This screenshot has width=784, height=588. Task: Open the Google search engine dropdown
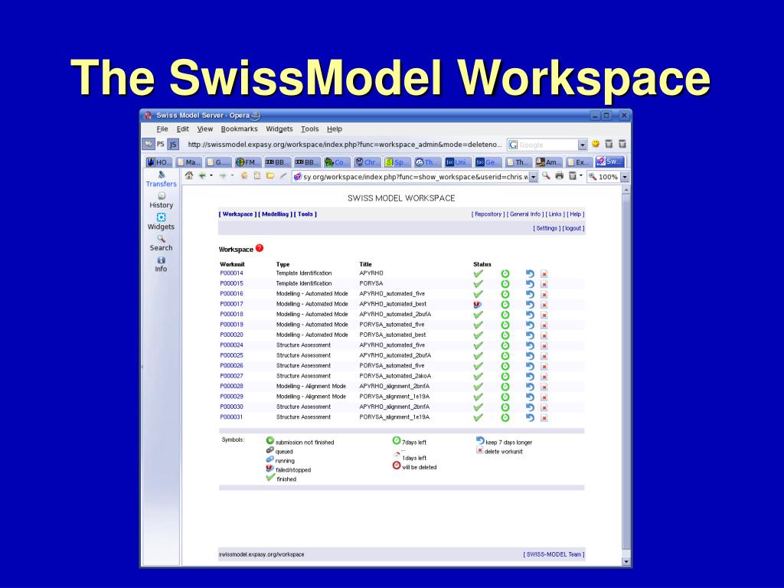click(582, 145)
